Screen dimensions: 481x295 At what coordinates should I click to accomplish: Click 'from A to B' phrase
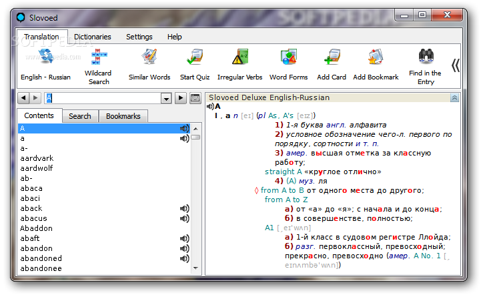point(282,190)
